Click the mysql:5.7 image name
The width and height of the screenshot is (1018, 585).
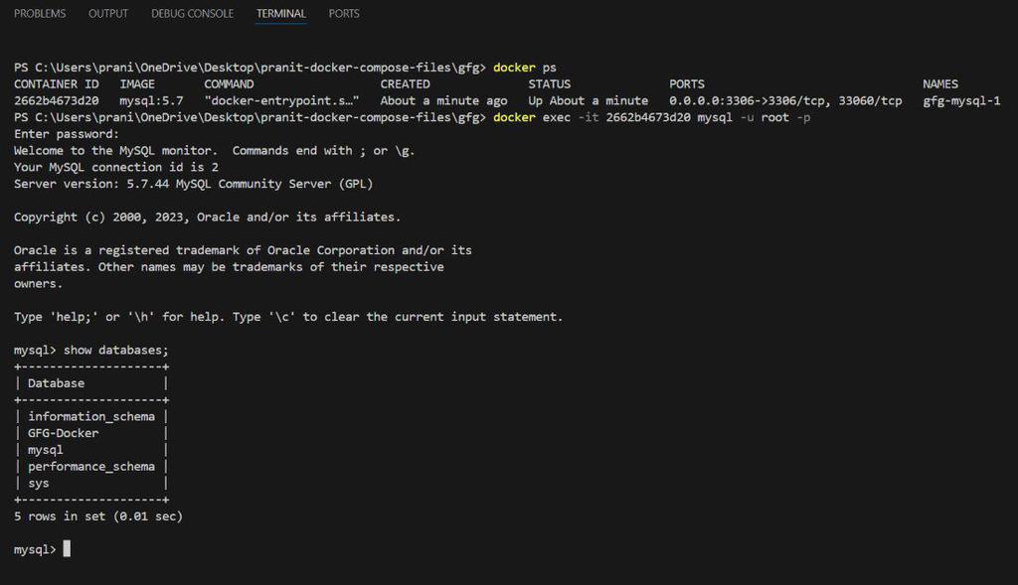(x=151, y=100)
